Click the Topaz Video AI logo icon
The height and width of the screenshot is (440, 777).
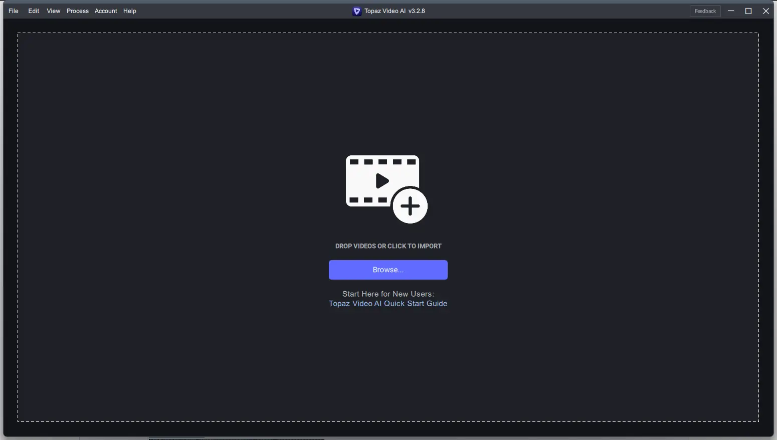click(x=357, y=11)
